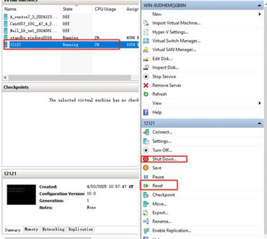Click the blue Help question-mark icon
Viewport: 267px width, 239px height.
tap(146, 112)
